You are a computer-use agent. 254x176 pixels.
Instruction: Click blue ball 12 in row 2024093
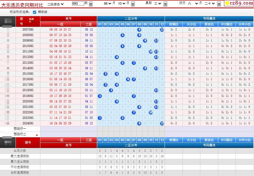click(162, 123)
